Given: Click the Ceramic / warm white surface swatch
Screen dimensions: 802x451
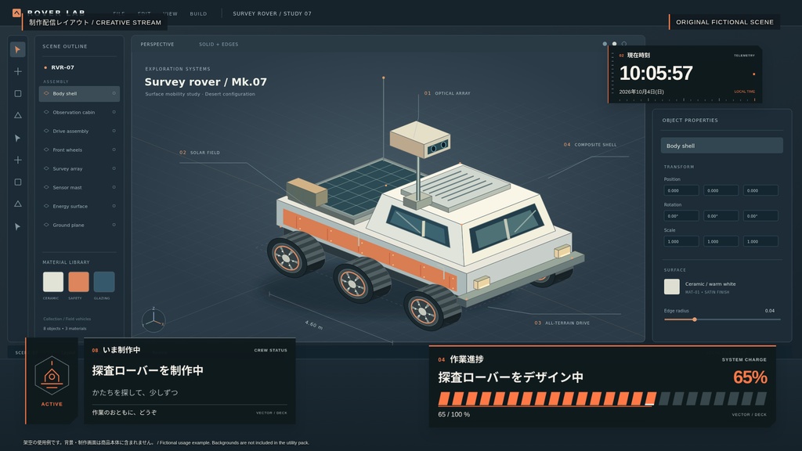Looking at the screenshot, I should tap(671, 287).
